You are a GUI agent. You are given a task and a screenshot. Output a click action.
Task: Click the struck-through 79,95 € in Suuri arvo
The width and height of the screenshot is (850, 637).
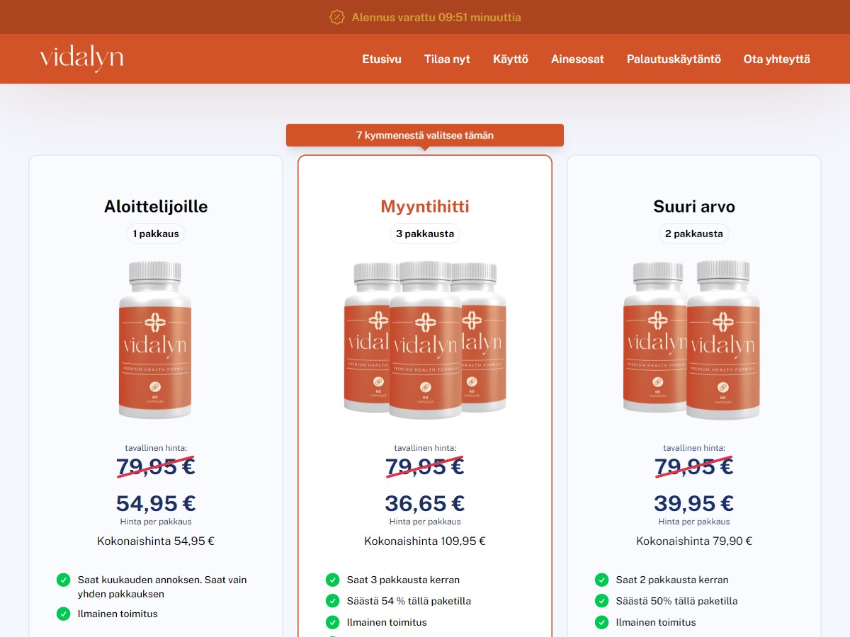(694, 466)
